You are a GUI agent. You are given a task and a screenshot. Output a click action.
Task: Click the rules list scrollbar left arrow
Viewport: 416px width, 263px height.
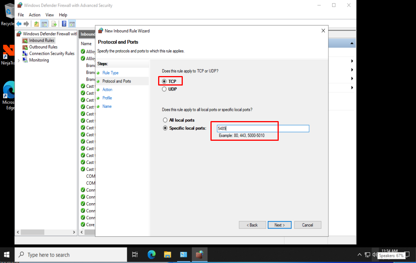click(82, 232)
